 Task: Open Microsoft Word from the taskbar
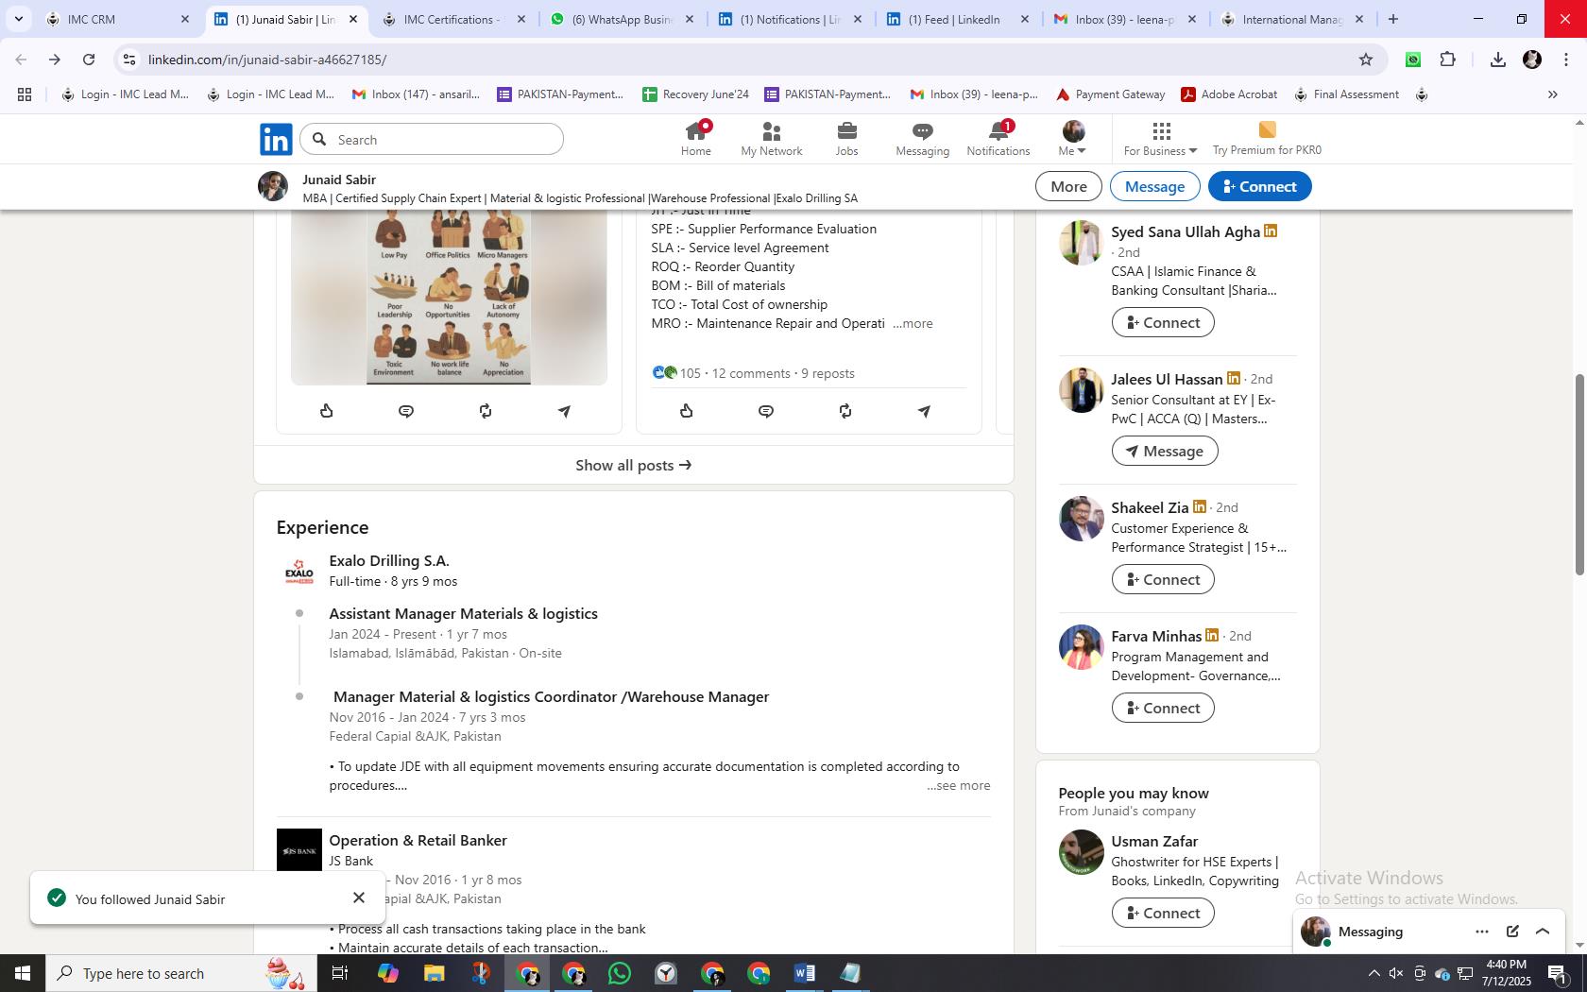click(805, 973)
